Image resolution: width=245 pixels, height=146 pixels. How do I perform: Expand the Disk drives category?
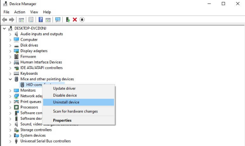(x=10, y=45)
